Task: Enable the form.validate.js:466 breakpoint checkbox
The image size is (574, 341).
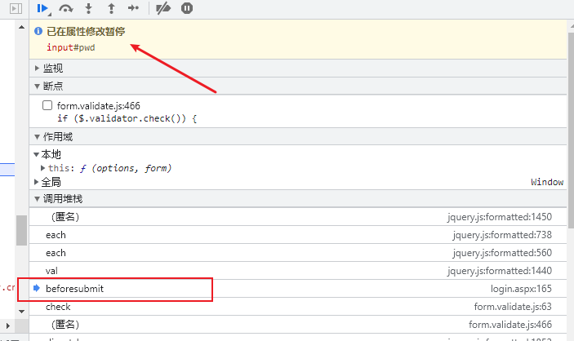Action: tap(47, 106)
